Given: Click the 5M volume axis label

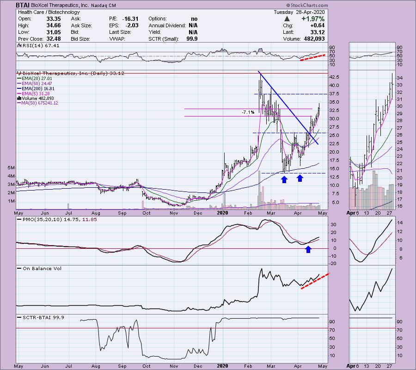Looking at the screenshot, I should (11, 168).
